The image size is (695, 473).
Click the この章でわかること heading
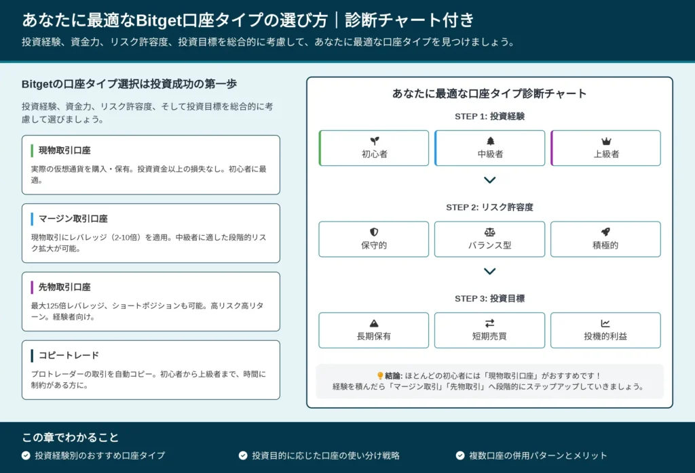click(71, 438)
